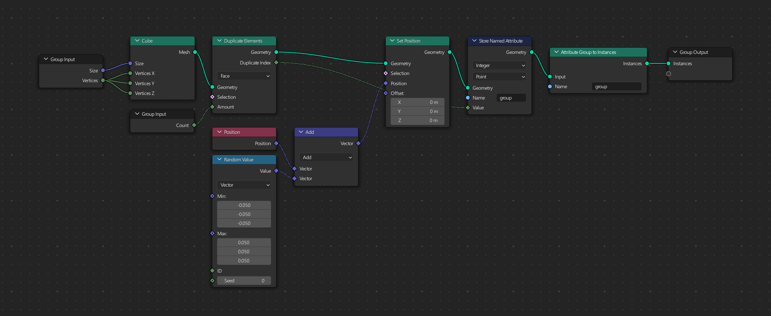The height and width of the screenshot is (316, 771).
Task: Click the Count output socket on Group Input
Action: pyautogui.click(x=194, y=125)
